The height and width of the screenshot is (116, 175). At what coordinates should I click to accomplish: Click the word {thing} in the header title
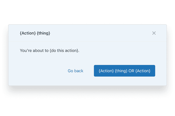pyautogui.click(x=44, y=33)
